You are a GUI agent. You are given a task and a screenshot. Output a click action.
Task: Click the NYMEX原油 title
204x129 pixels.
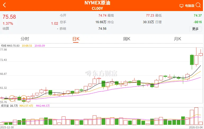click(x=97, y=3)
